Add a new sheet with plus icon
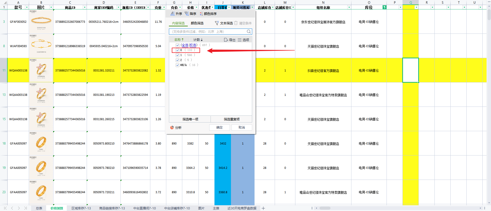This screenshot has width=491, height=211. click(263, 208)
